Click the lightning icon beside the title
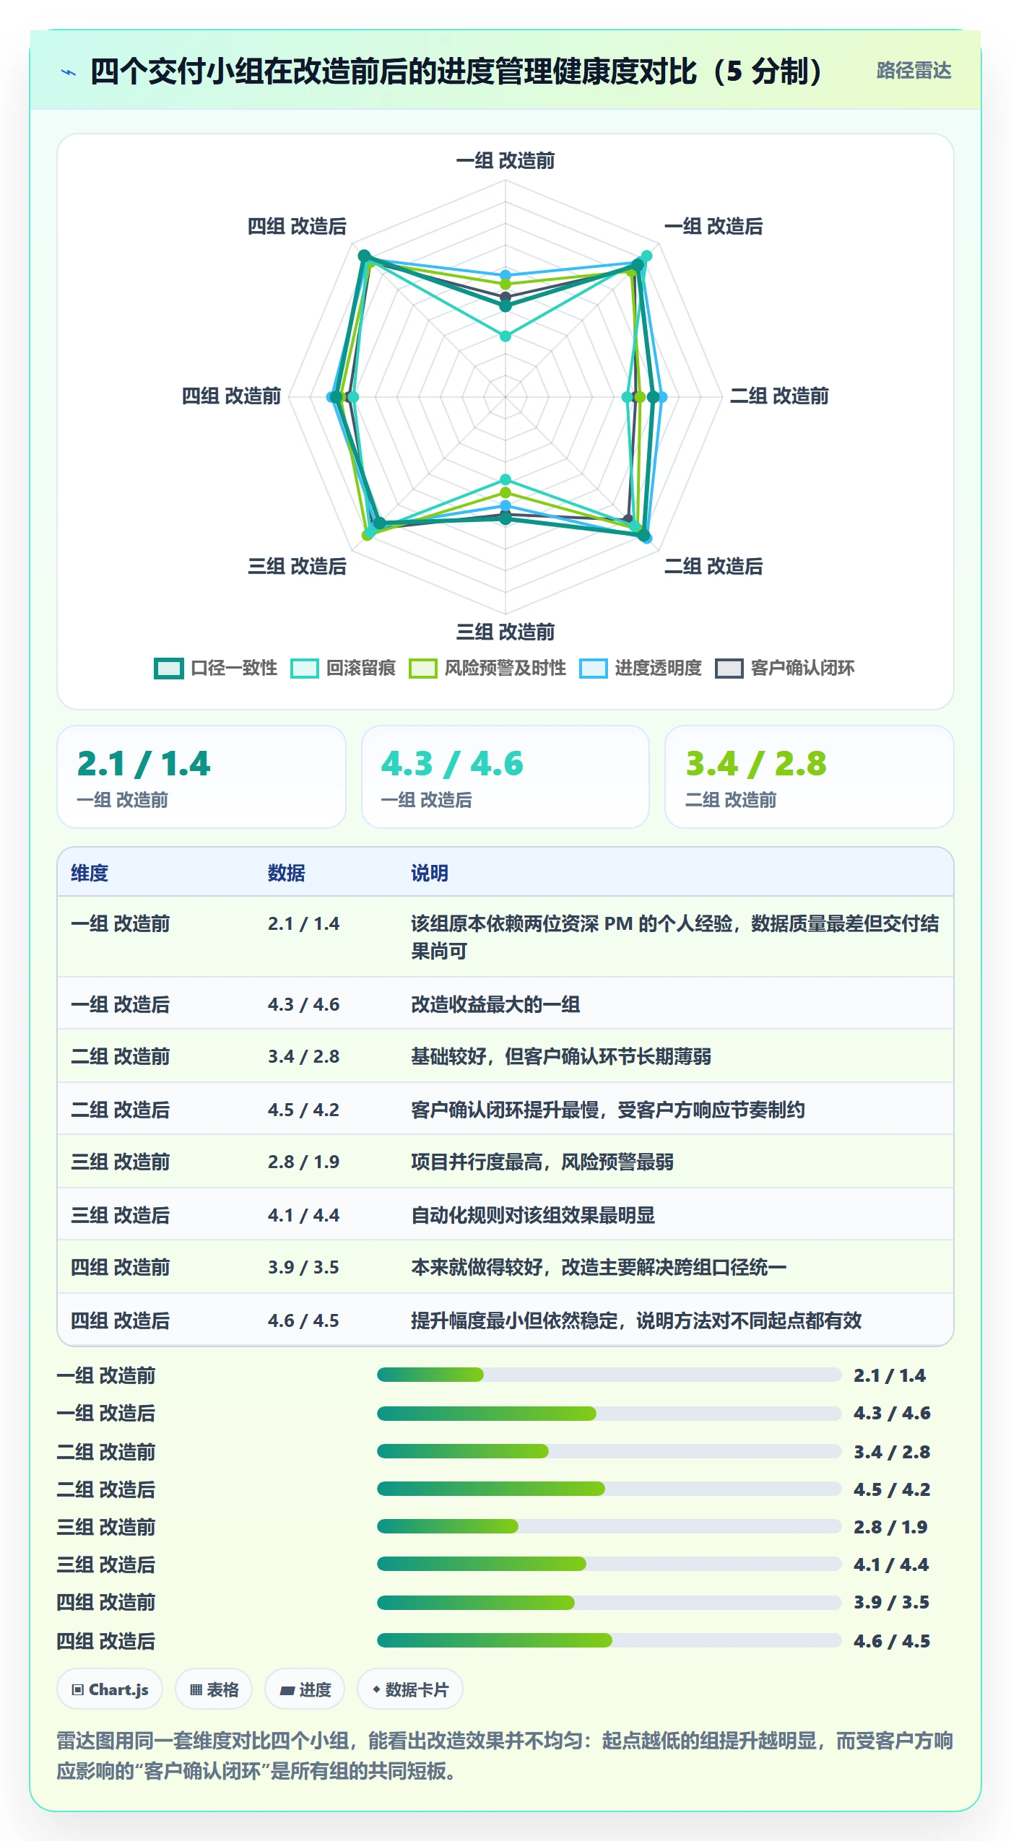Screen dimensions: 1011x1841 tap(69, 72)
